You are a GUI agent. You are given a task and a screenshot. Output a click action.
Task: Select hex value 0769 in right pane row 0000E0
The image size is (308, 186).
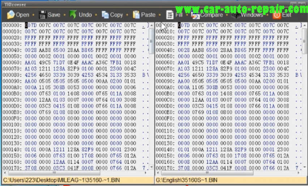198,112
